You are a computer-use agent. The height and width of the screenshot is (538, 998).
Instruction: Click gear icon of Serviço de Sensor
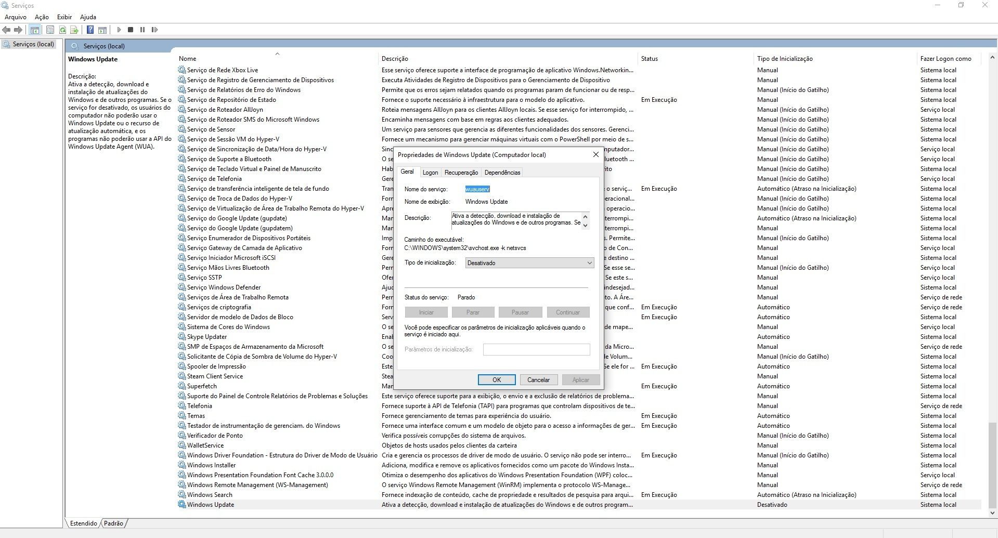pos(182,129)
